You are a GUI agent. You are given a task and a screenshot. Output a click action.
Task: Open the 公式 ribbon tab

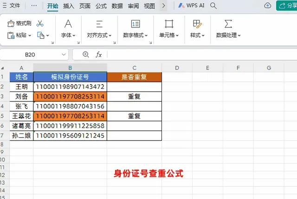pyautogui.click(x=101, y=6)
